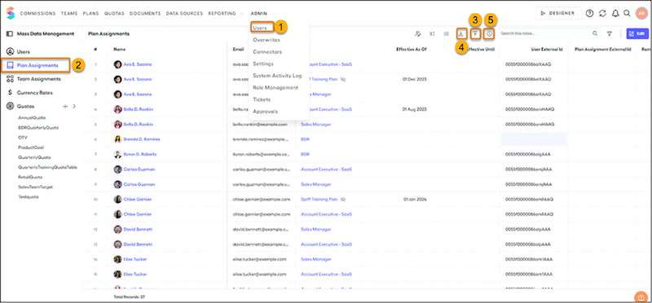
Task: Open the Spiff Training Plan link in Chloe Garnier's row
Action: 319,199
